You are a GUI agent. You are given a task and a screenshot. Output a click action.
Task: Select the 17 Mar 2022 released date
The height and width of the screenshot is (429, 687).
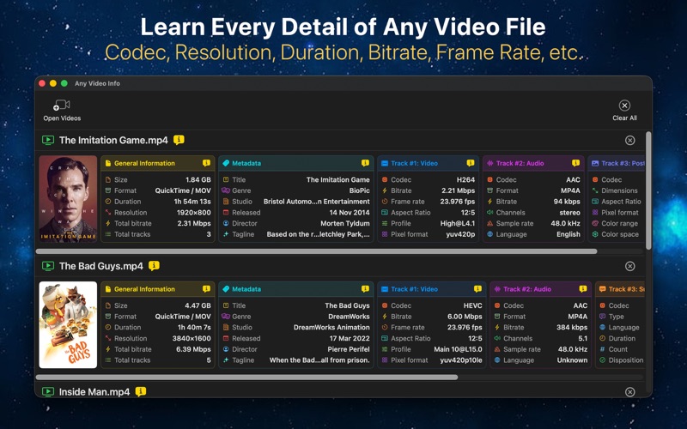[x=350, y=338]
